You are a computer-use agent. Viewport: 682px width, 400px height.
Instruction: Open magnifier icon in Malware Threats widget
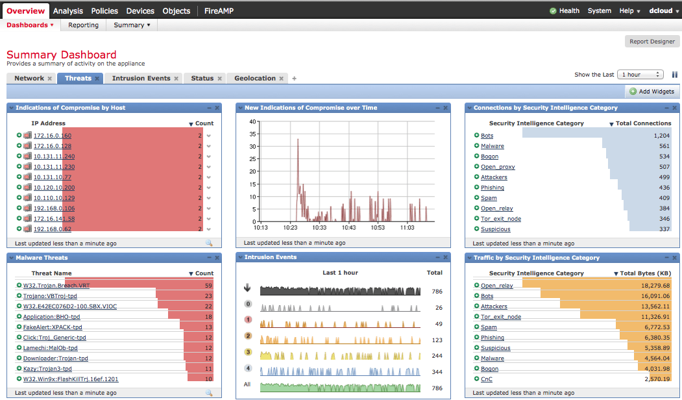(x=209, y=393)
